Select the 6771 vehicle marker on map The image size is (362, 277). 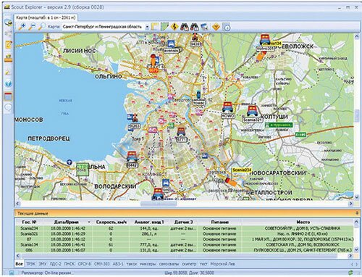pyautogui.click(x=181, y=131)
